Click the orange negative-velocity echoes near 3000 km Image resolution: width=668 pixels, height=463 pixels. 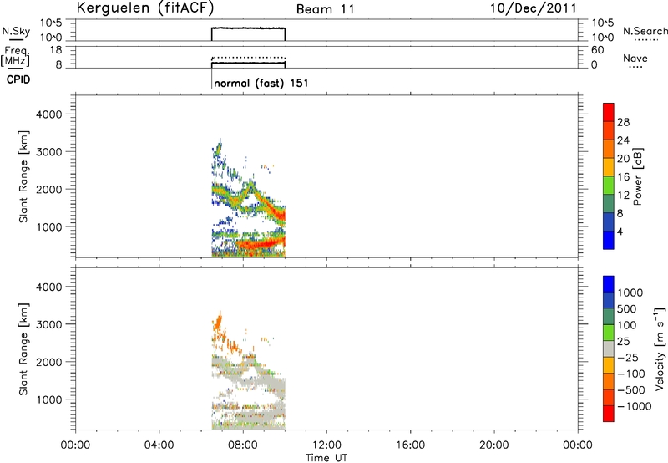218,323
